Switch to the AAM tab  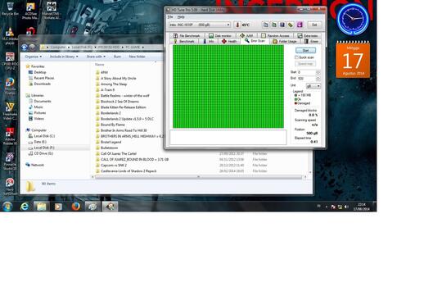coord(246,35)
